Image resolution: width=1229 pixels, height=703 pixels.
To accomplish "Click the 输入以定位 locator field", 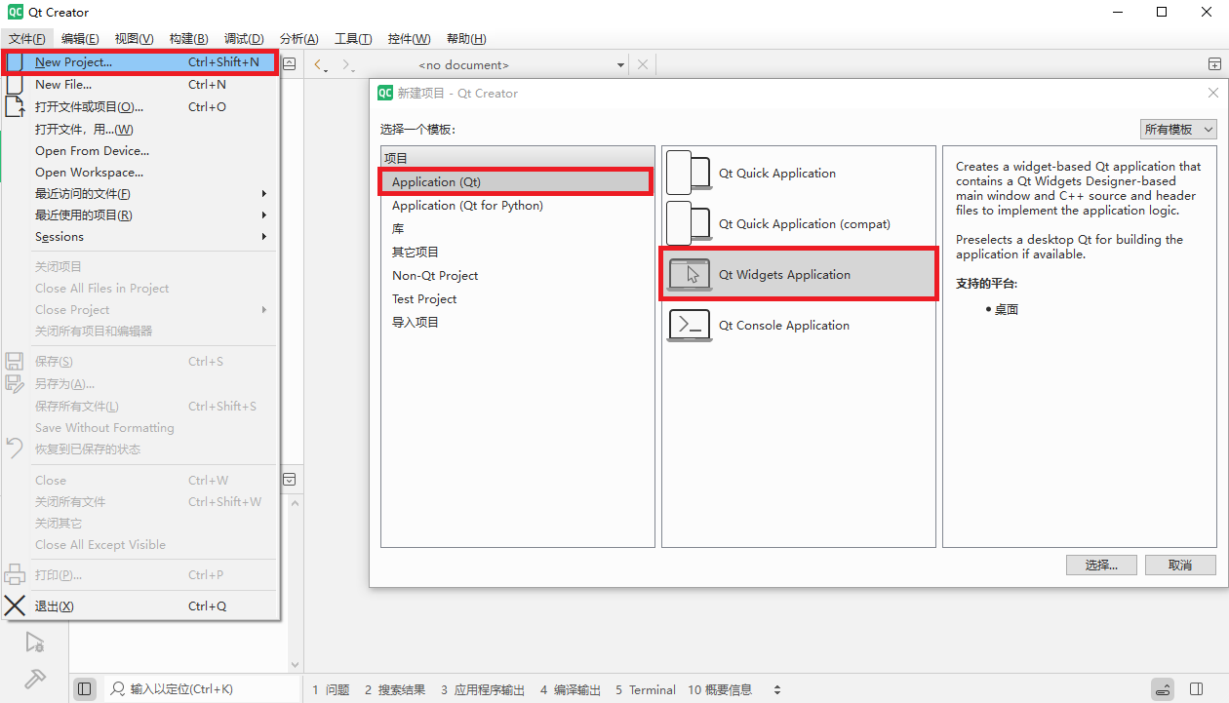I will pyautogui.click(x=203, y=689).
